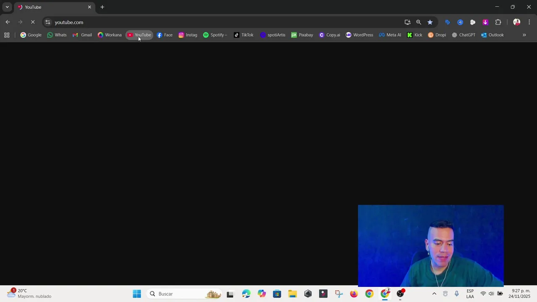Expand the hidden bookmarks overflow chevron
This screenshot has height=302, width=537.
click(x=524, y=35)
